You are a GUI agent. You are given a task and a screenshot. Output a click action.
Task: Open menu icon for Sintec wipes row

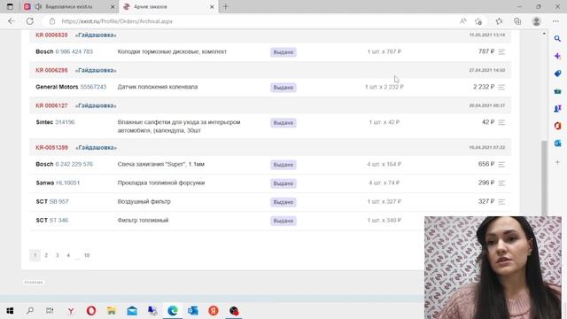click(x=501, y=122)
